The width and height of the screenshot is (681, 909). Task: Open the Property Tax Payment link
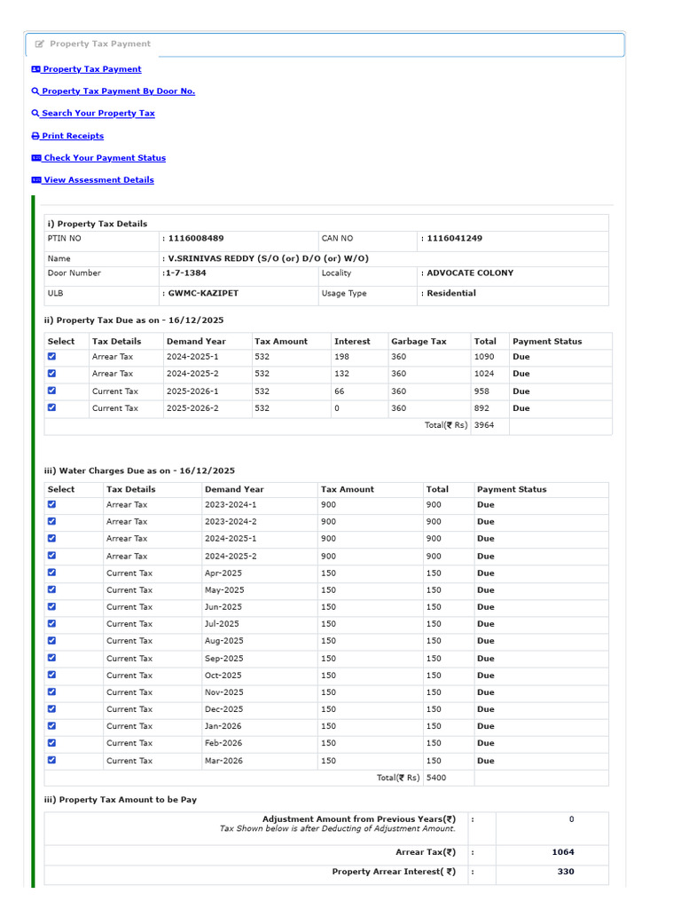click(x=92, y=69)
